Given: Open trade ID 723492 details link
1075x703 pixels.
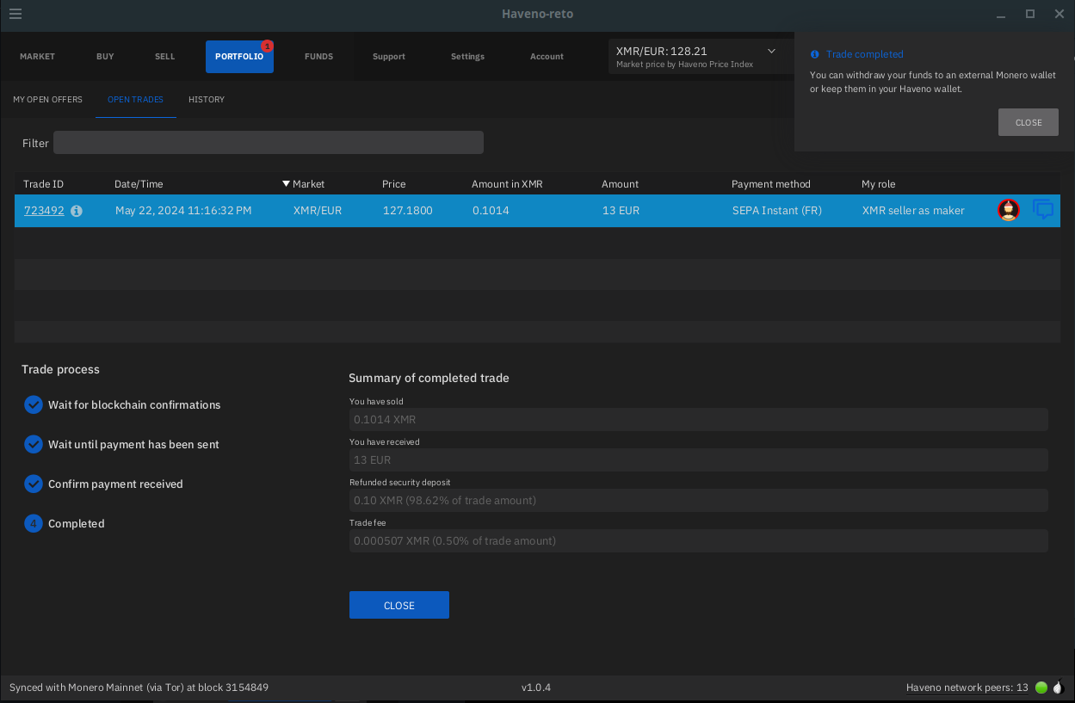Looking at the screenshot, I should coord(44,211).
